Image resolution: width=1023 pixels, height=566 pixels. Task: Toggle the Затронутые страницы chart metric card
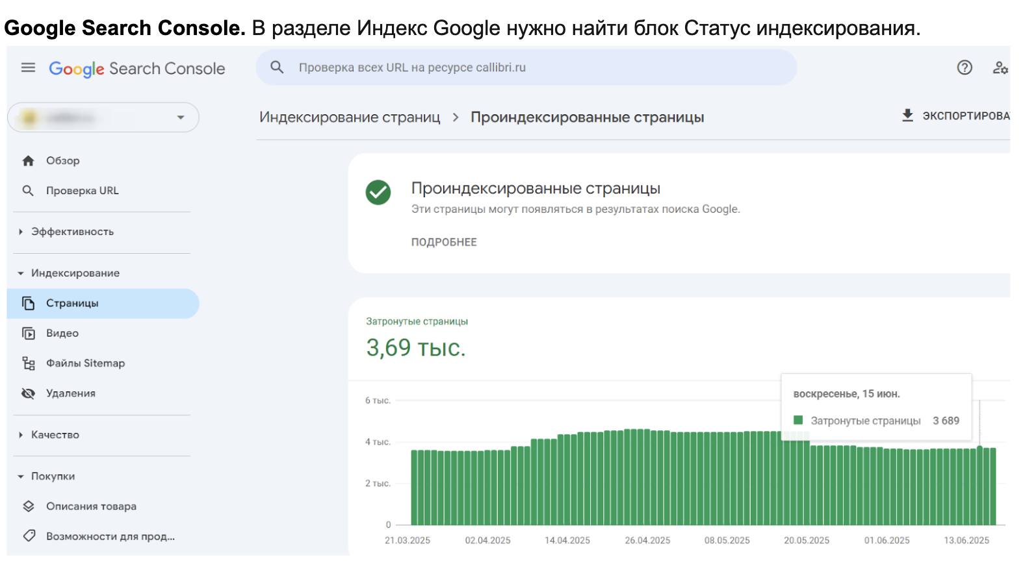pyautogui.click(x=416, y=338)
